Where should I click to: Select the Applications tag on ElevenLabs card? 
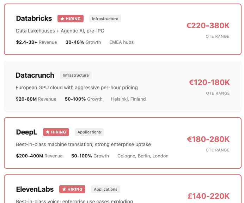(x=105, y=189)
